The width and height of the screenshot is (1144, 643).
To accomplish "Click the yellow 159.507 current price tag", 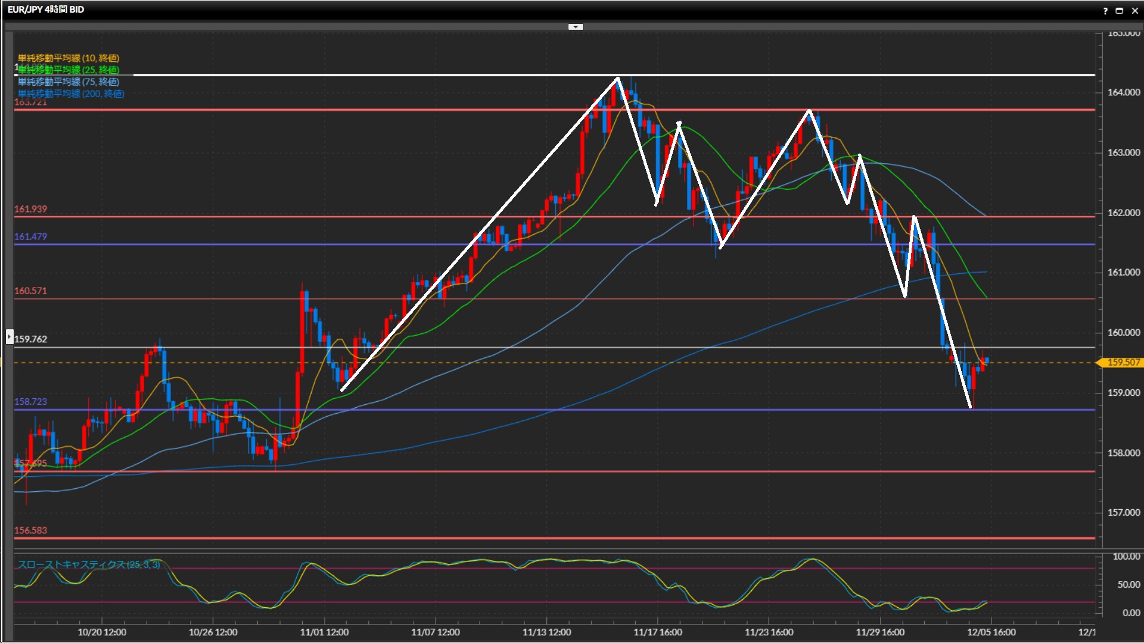I will coord(1123,362).
